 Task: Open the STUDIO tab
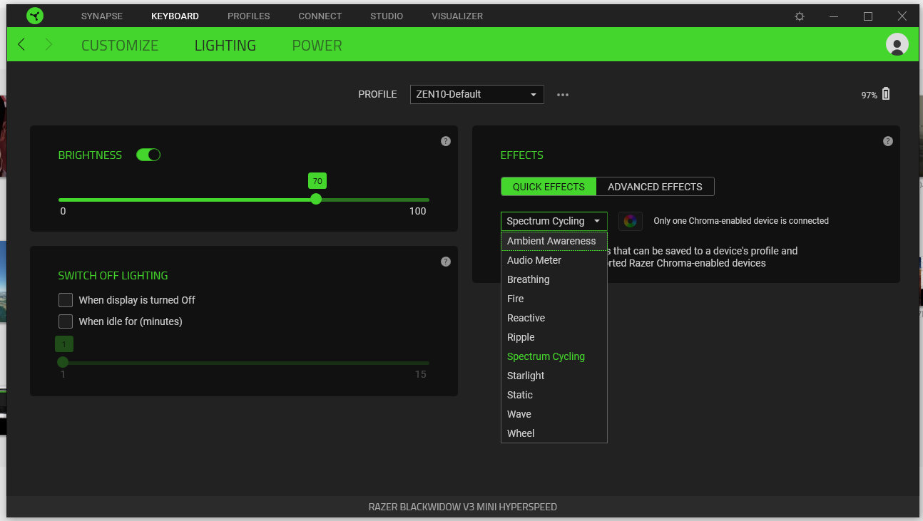387,16
